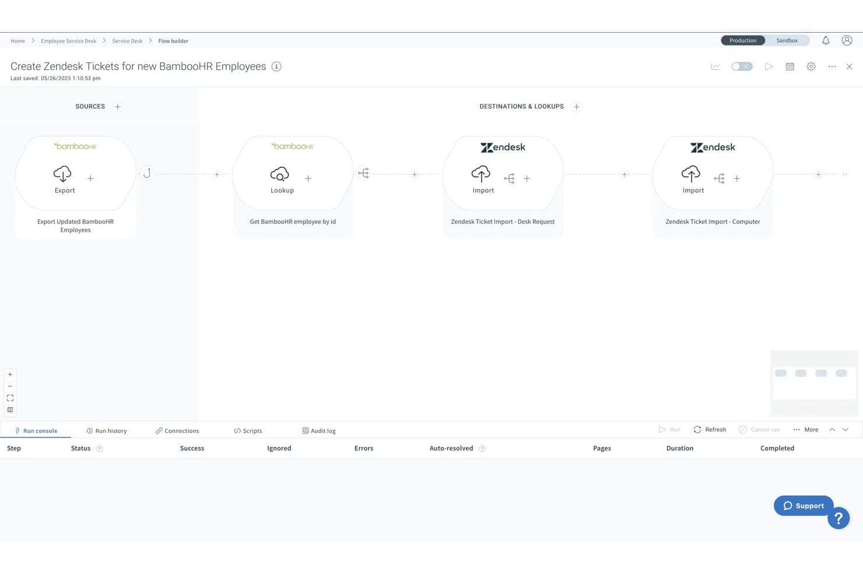Open the flow schedule calendar icon
Screen dimensions: 863x575
click(790, 66)
